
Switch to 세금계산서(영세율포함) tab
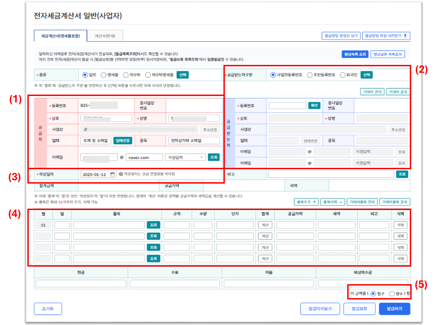pyautogui.click(x=60, y=36)
